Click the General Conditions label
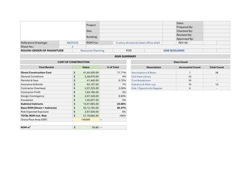The width and height of the screenshot is (251, 194). pos(32,76)
